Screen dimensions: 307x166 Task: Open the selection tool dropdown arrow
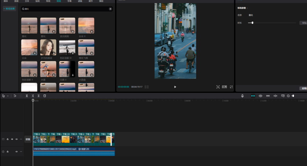coord(8,96)
